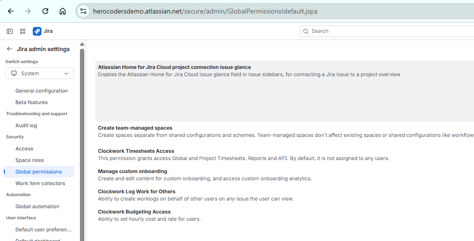The image size is (474, 241).
Task: Click the Switch settings label
Action: point(22,62)
